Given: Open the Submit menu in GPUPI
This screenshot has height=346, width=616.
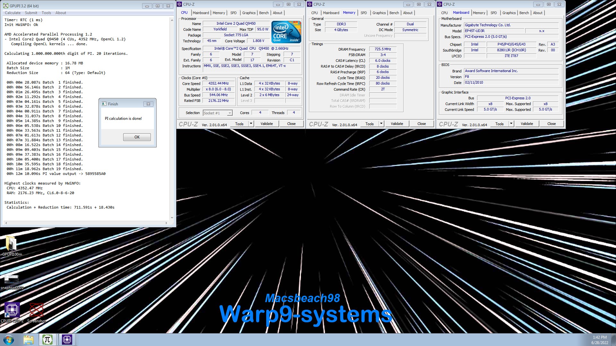Looking at the screenshot, I should pyautogui.click(x=31, y=13).
